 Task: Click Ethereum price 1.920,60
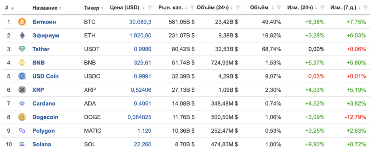140,36
